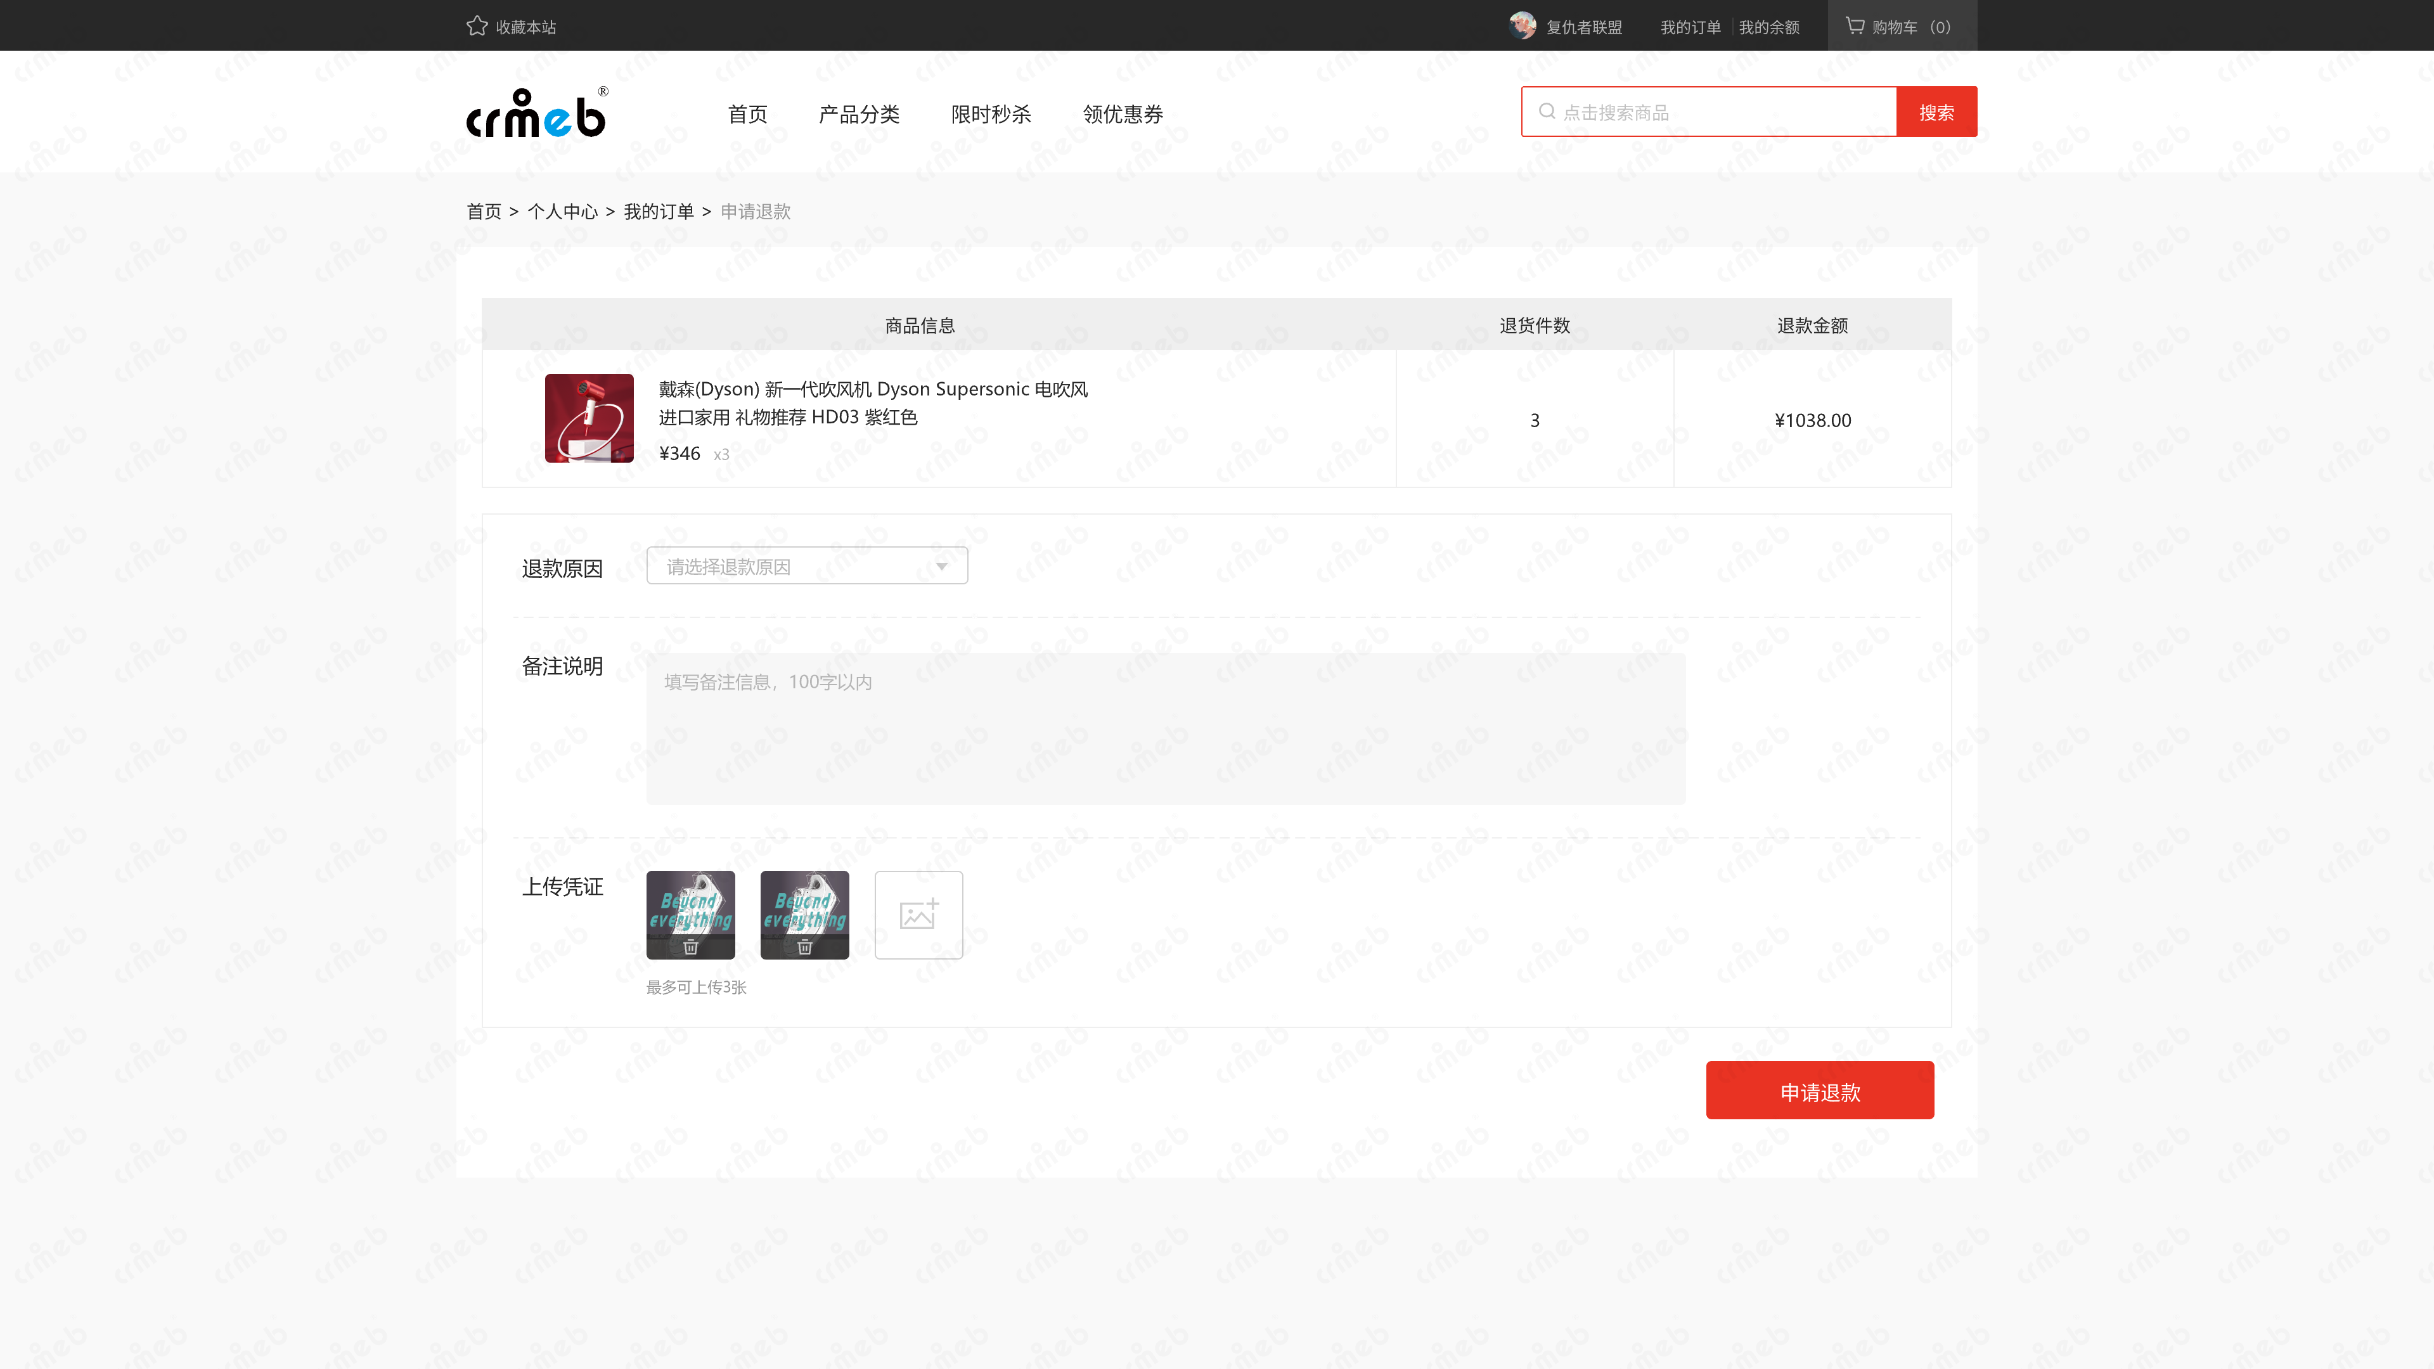This screenshot has width=2434, height=1369.
Task: Click the Dyson hair dryer thumbnail
Action: coord(589,418)
